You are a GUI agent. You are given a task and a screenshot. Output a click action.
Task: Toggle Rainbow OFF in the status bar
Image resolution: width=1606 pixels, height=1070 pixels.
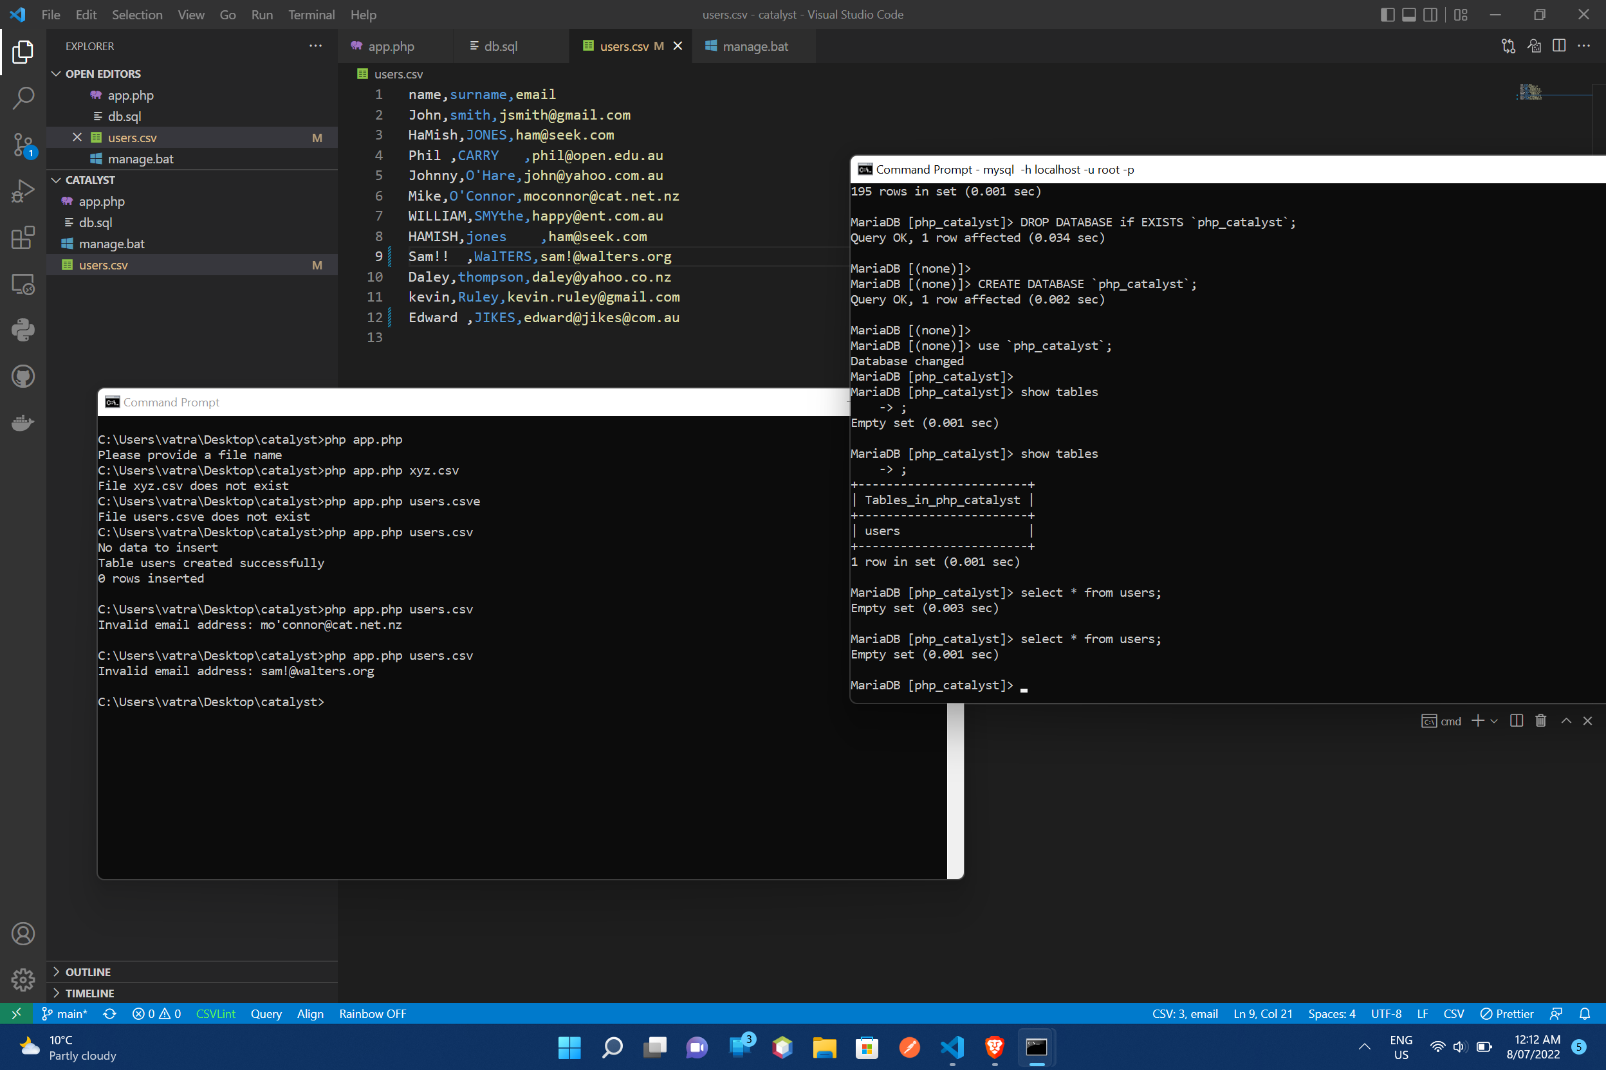[x=371, y=1013]
